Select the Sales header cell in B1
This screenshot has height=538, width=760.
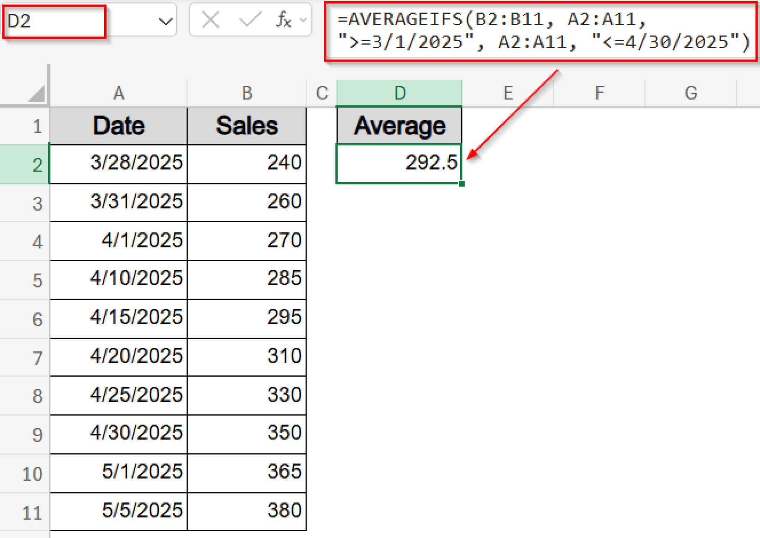[246, 125]
